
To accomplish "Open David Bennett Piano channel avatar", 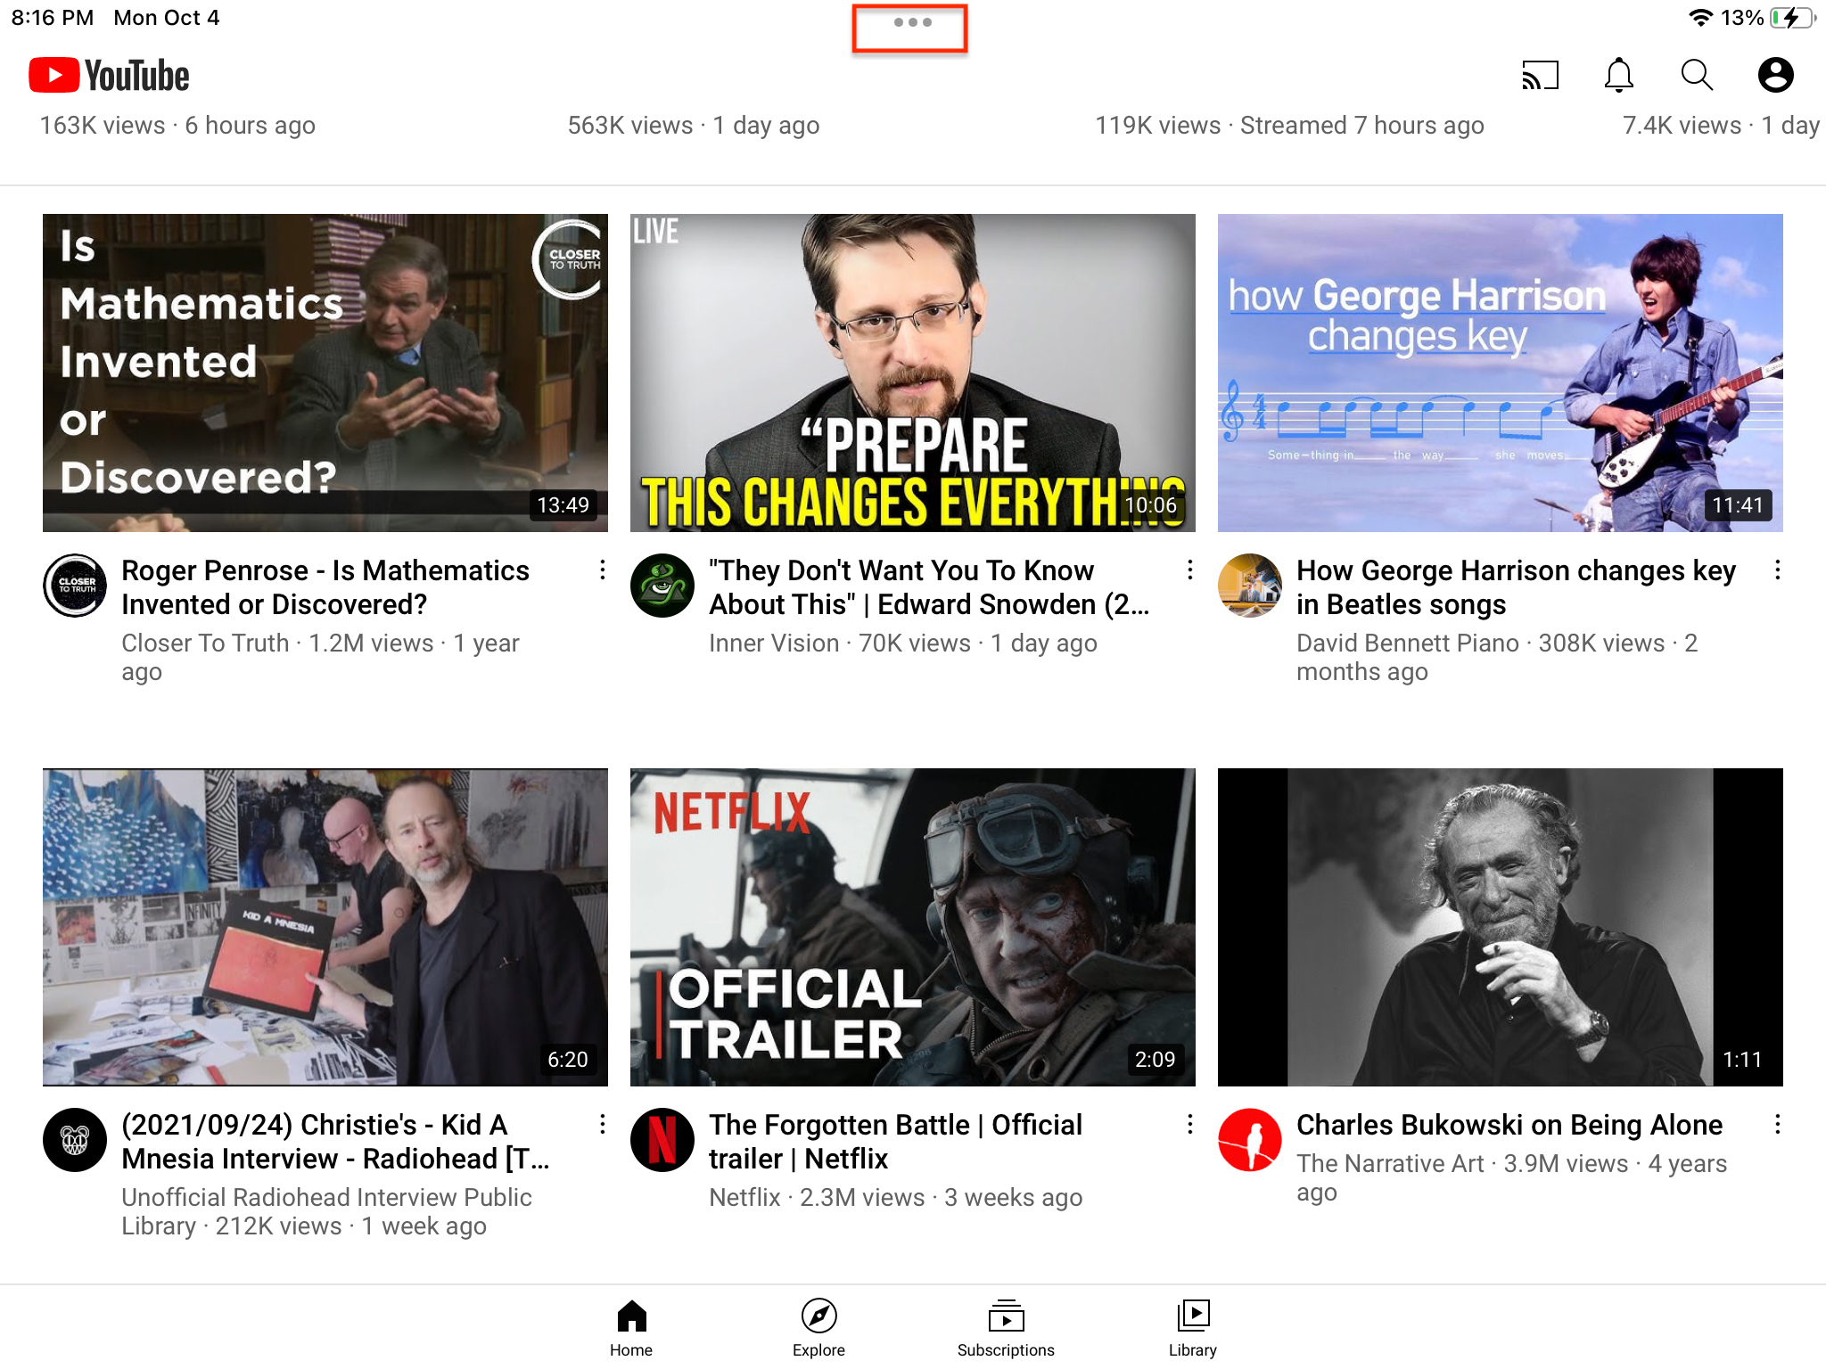I will [x=1250, y=586].
